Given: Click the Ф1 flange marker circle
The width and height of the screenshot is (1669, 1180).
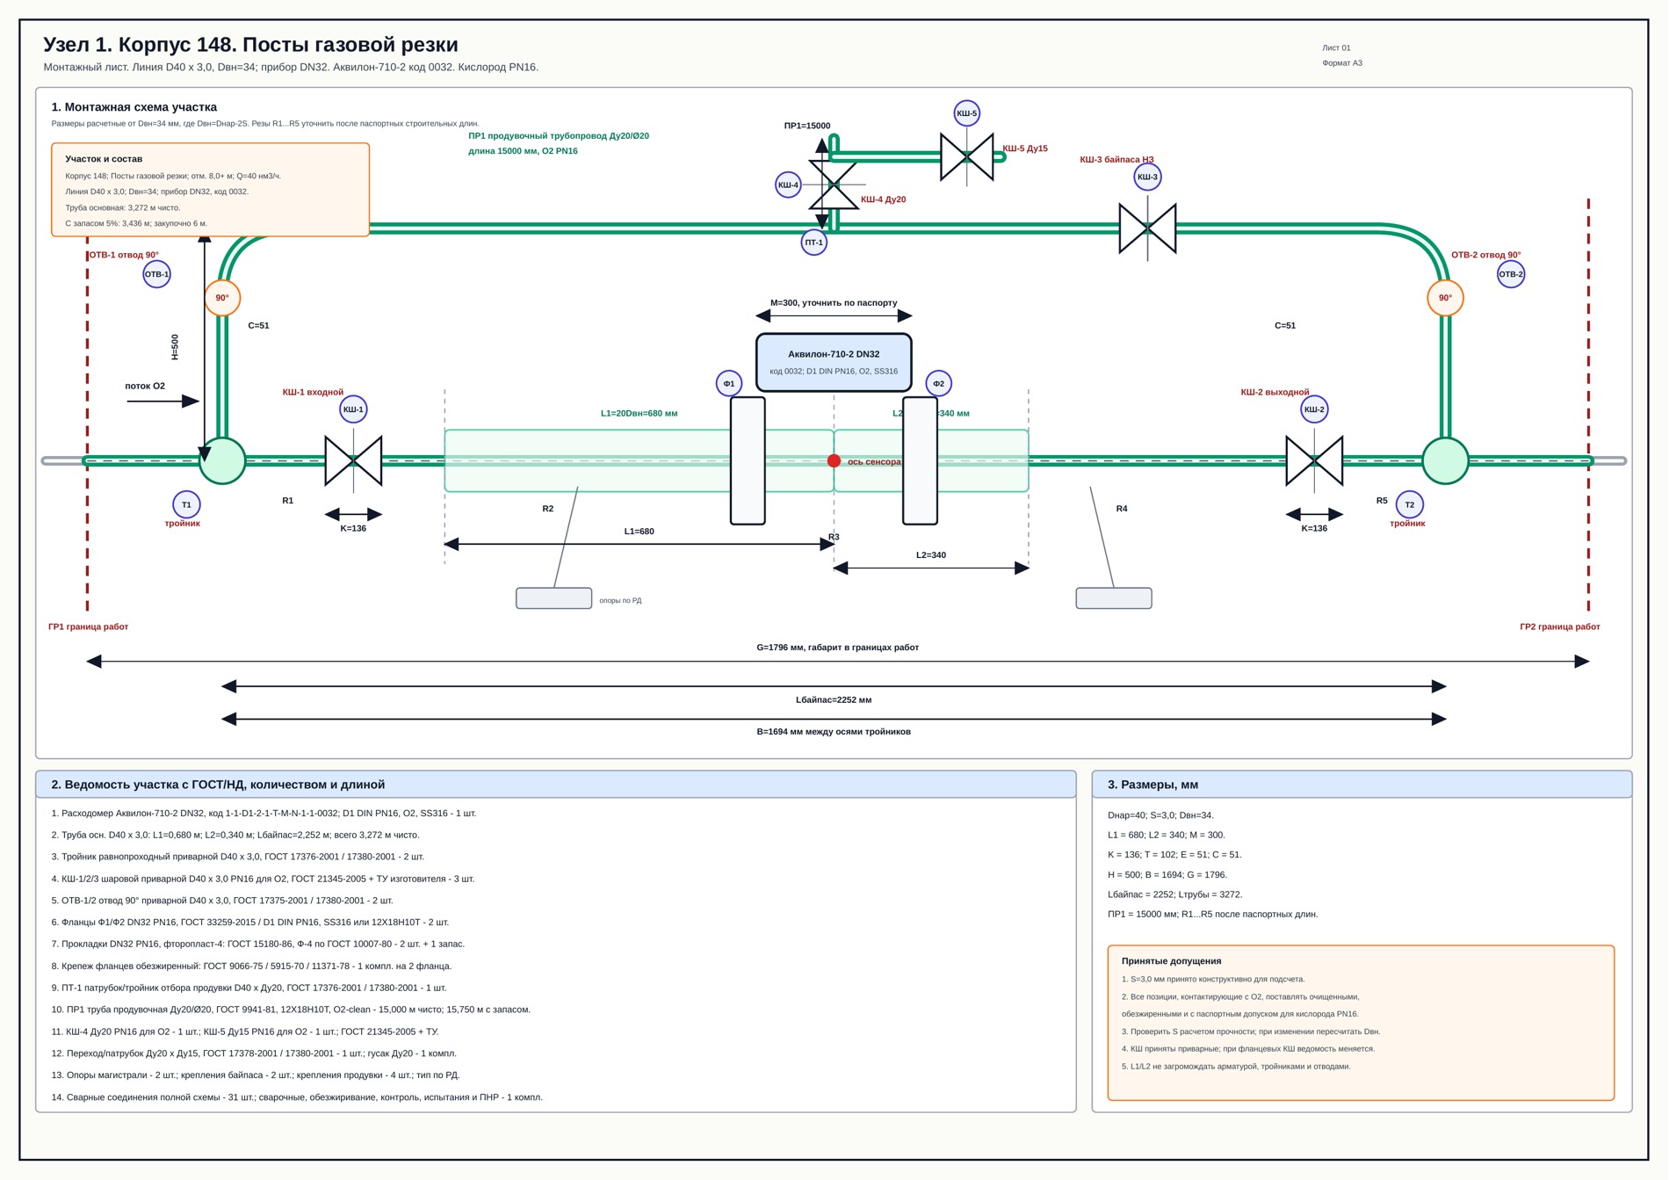Looking at the screenshot, I should (729, 383).
